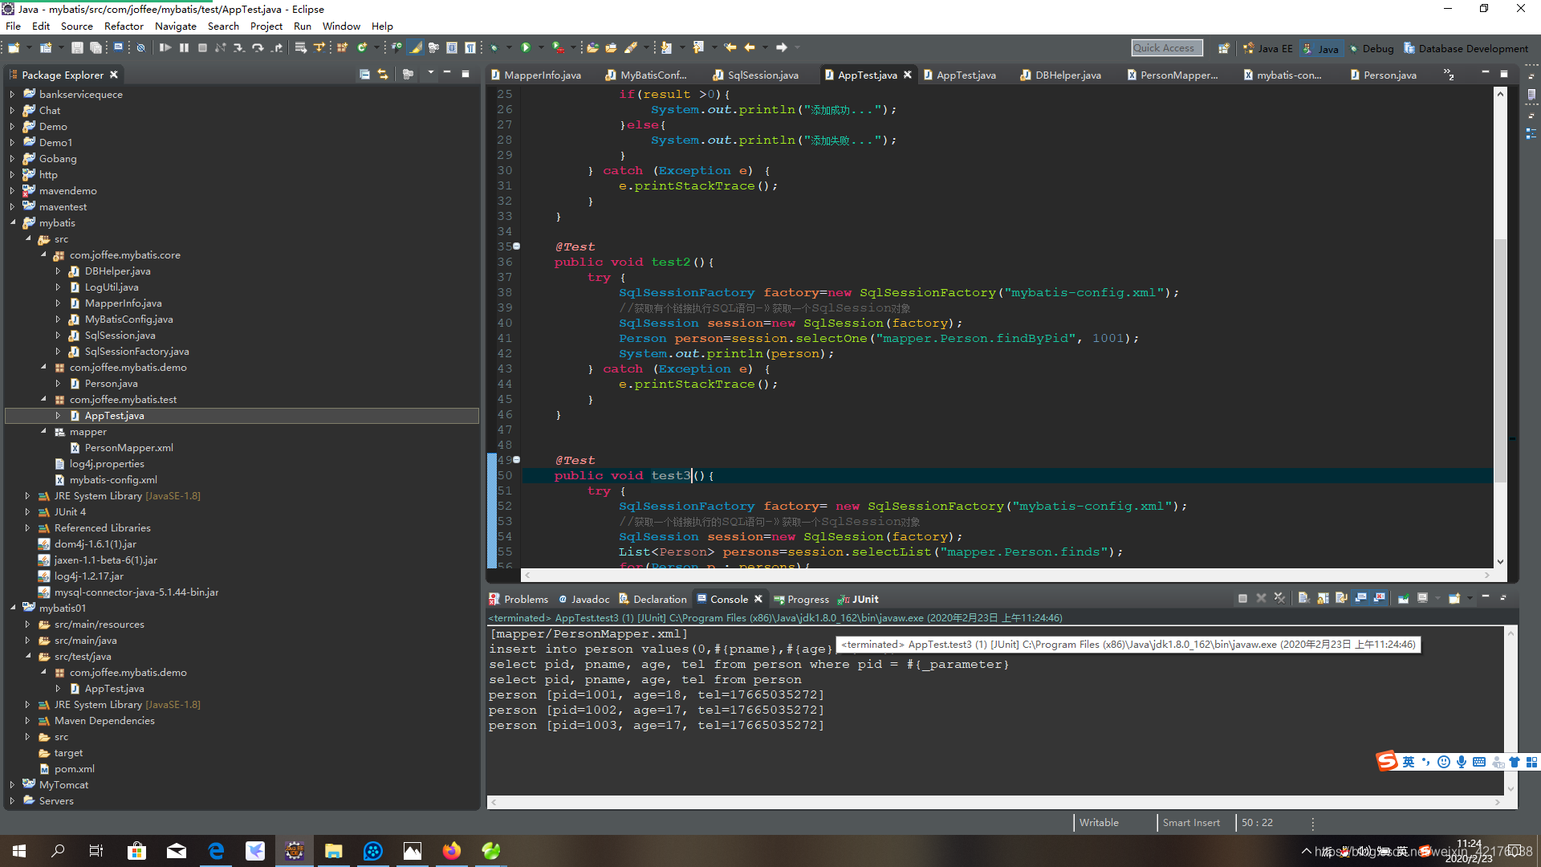Collapse the mybatis project tree
Screen dimensions: 1541x867
tap(14, 222)
